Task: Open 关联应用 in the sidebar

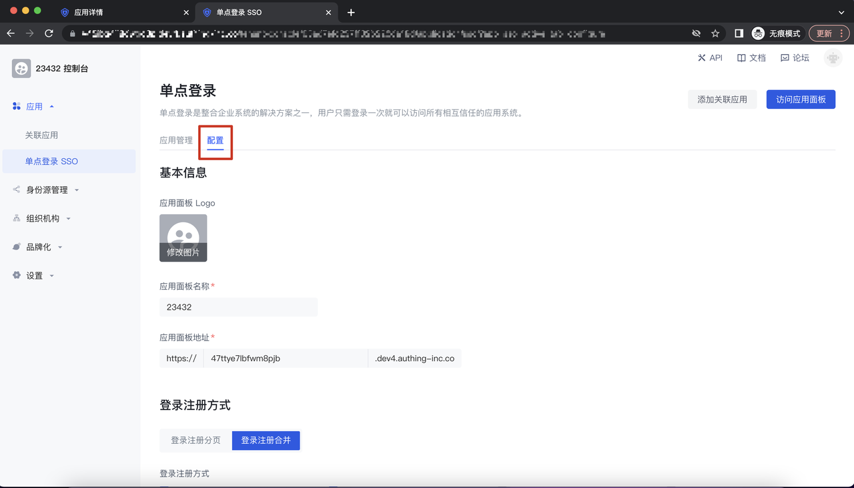Action: (41, 135)
